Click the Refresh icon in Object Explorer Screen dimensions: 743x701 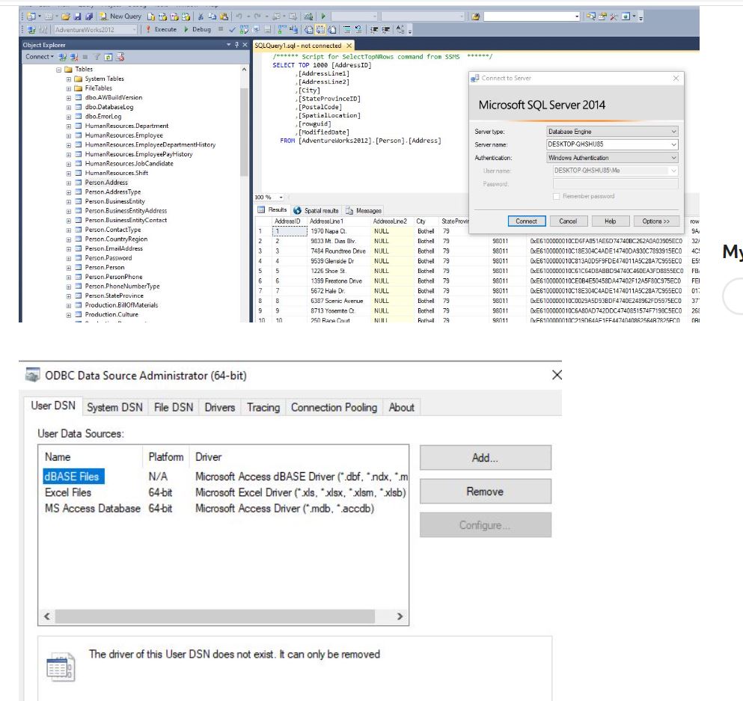coord(108,57)
